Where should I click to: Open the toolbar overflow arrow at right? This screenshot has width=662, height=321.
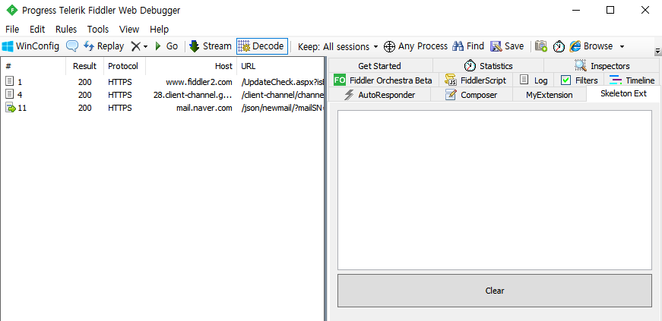click(x=657, y=51)
